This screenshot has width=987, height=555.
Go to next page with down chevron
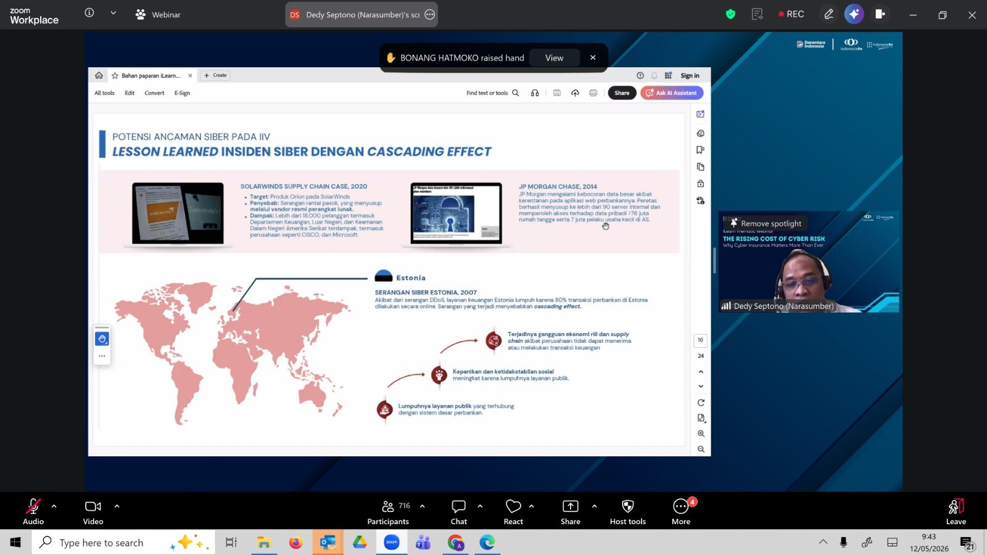pos(701,386)
